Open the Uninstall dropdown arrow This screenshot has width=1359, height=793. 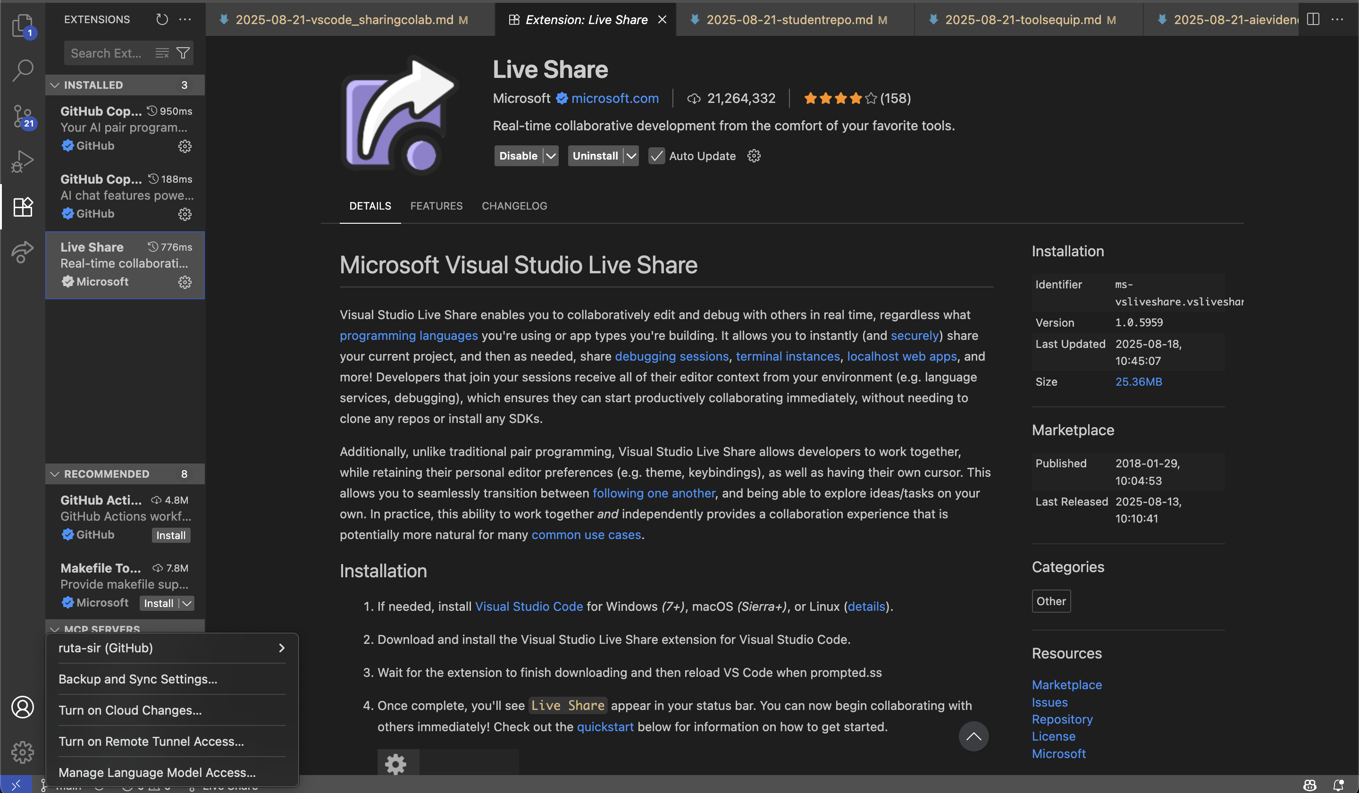pos(631,156)
